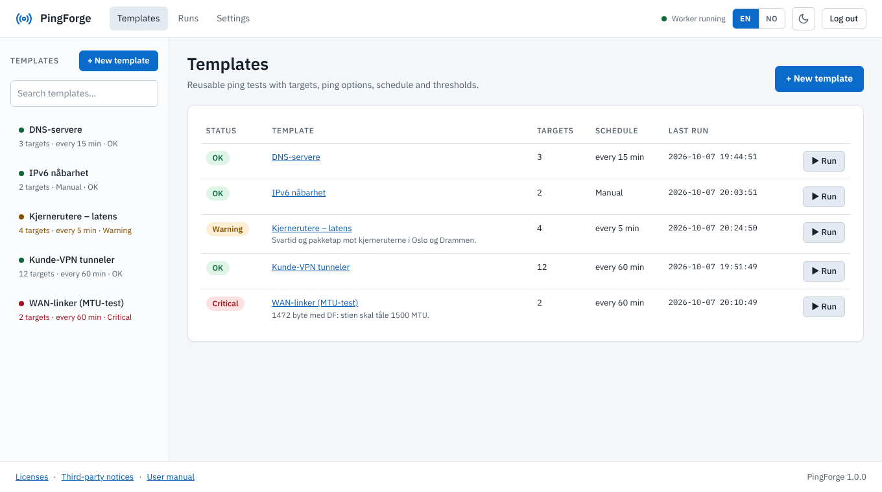Screen dimensions: 882x492
Task: Open IPv6 nåbarhet template link in table
Action: (298, 193)
